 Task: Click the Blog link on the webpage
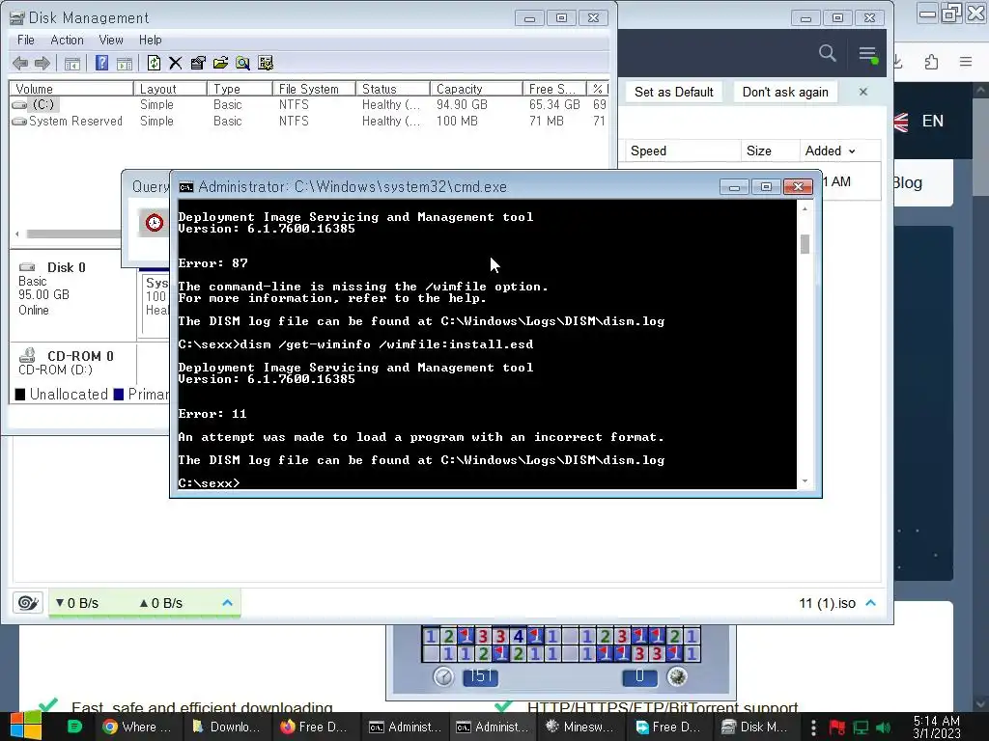click(907, 182)
